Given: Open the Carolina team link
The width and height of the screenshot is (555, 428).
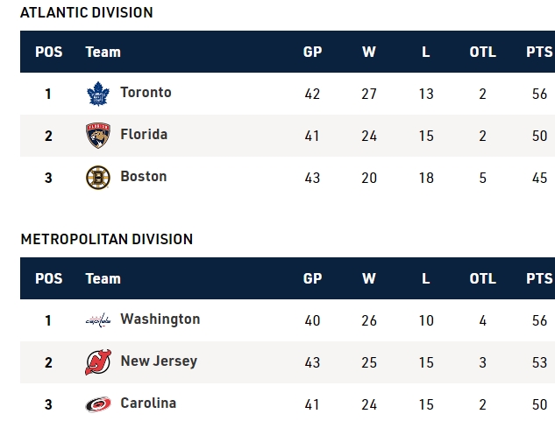Looking at the screenshot, I should point(148,403).
